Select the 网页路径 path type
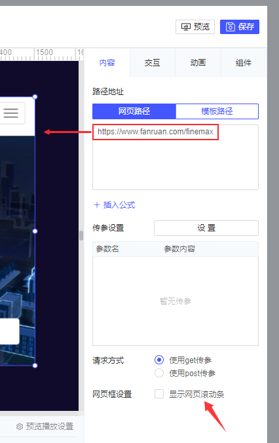 [x=134, y=111]
